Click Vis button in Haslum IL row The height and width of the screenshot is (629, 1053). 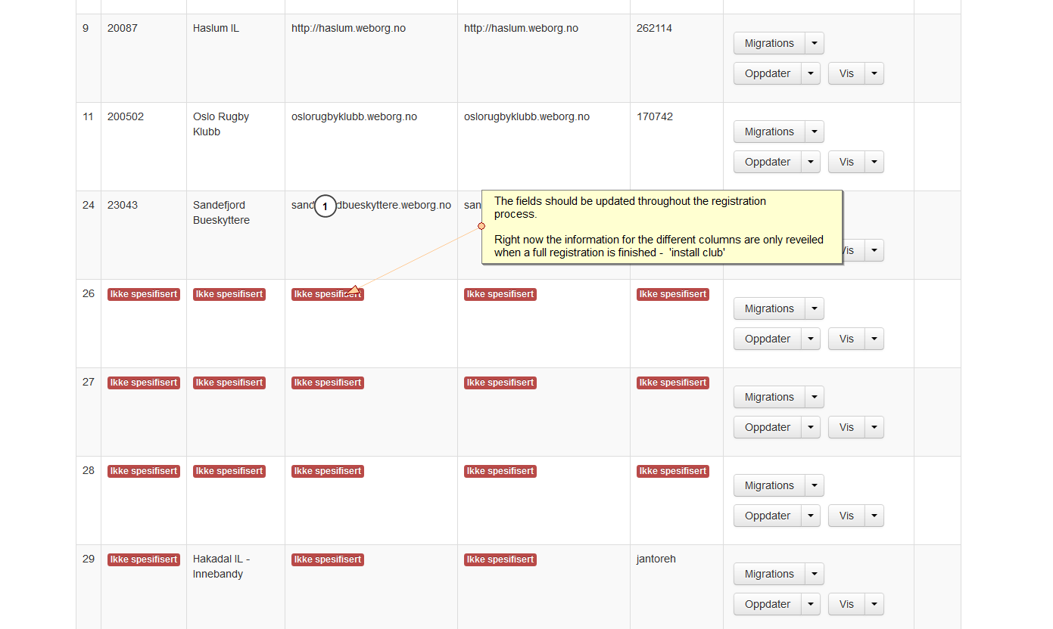click(x=846, y=73)
